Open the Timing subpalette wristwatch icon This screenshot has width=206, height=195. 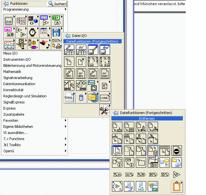click(x=33, y=32)
